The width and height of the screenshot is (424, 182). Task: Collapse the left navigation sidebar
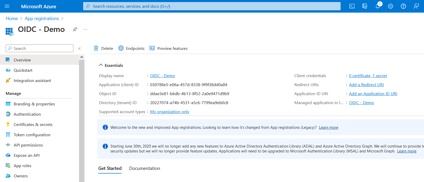point(79,49)
